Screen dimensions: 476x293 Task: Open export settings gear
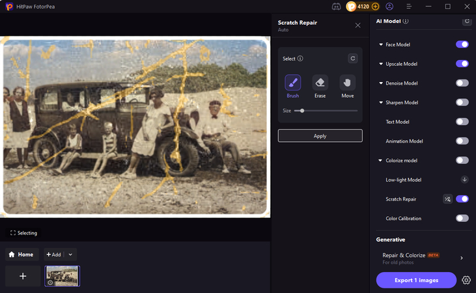pos(466,280)
